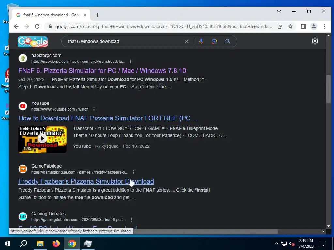The width and height of the screenshot is (334, 250).
Task: Open the monitor app taskbar icon
Action: (x=88, y=243)
